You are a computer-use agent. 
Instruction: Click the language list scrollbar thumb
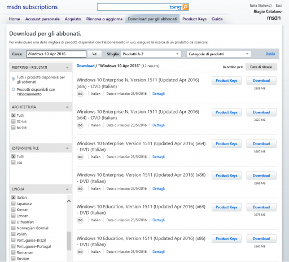pos(69,241)
